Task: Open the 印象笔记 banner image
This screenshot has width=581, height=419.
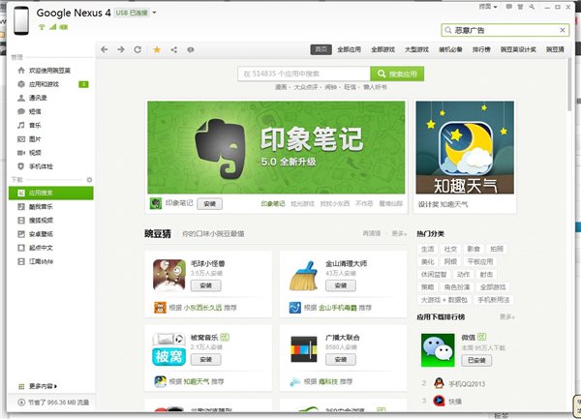Action: tap(276, 147)
